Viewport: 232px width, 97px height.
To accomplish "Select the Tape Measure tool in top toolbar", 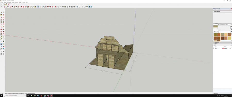I will [x=31, y=7].
